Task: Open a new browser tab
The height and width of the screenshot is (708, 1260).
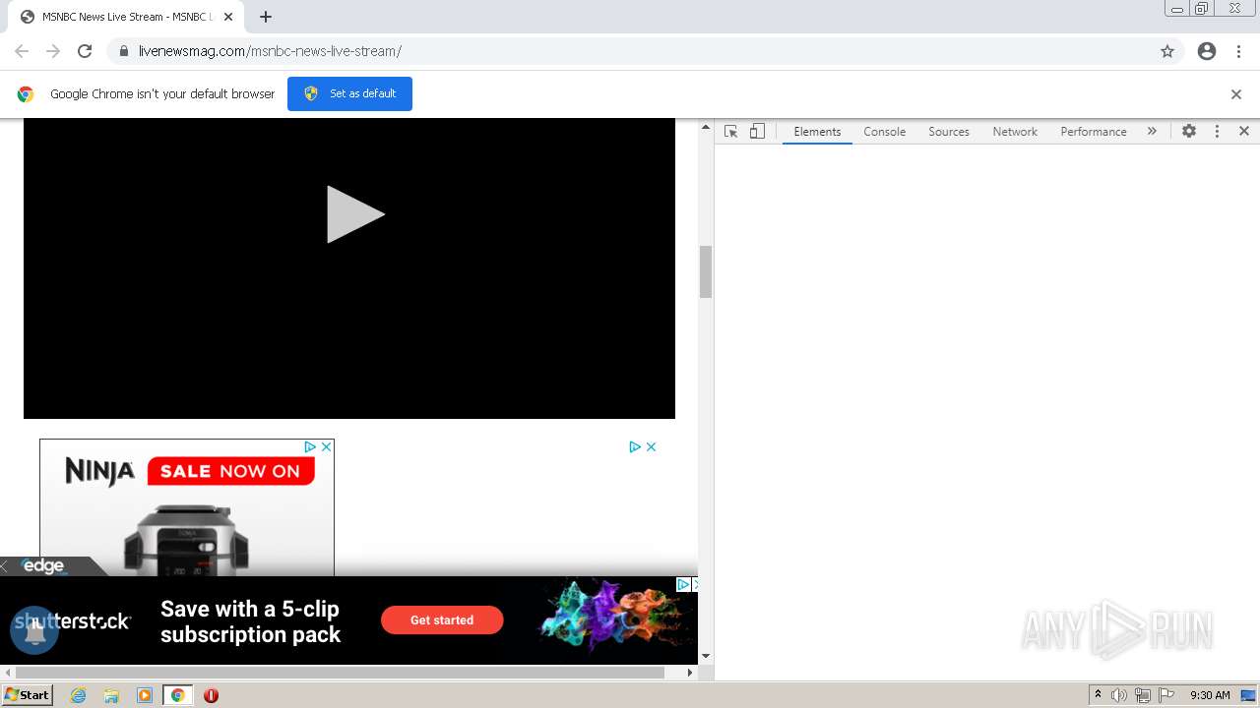Action: point(266,17)
